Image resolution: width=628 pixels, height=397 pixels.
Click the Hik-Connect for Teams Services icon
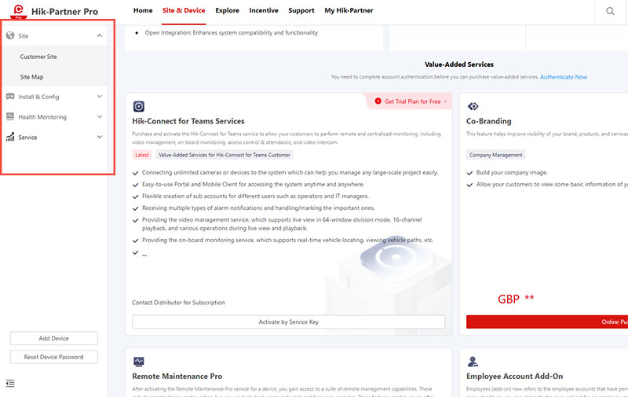click(x=139, y=106)
